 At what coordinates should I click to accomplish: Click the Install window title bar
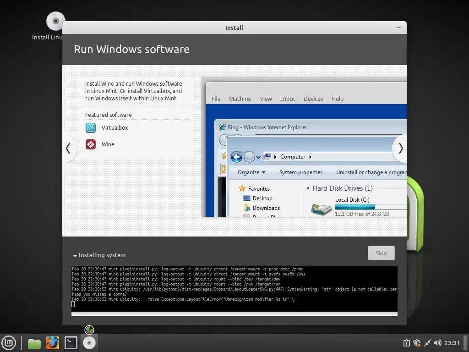pyautogui.click(x=234, y=27)
